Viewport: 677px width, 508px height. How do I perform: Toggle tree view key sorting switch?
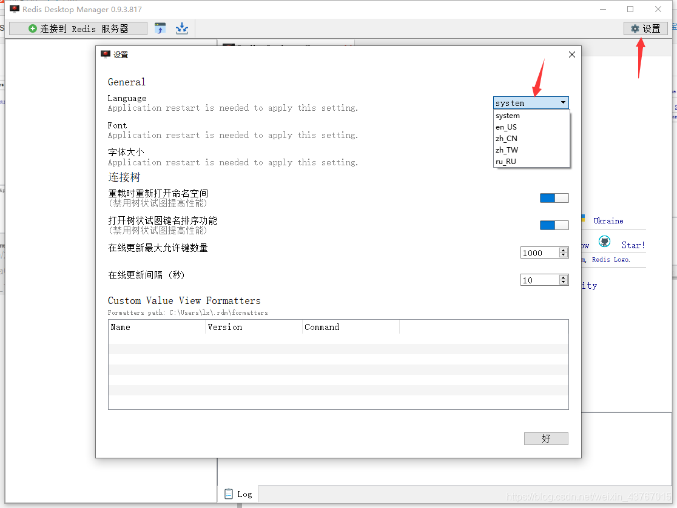tap(554, 225)
